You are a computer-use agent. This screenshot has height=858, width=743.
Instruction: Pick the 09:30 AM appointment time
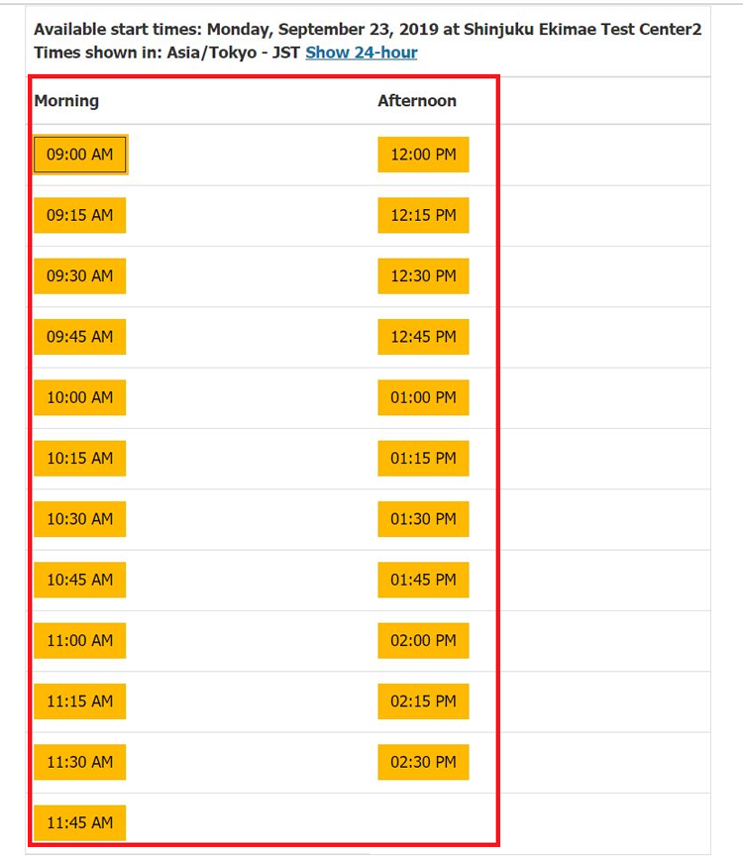pyautogui.click(x=80, y=275)
